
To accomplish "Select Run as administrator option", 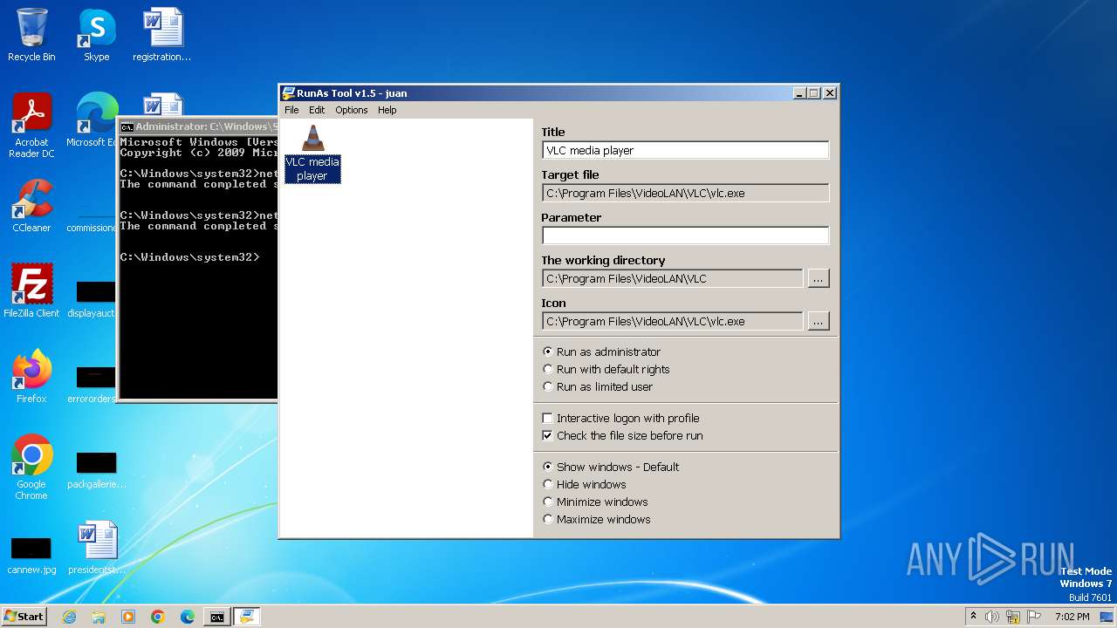I will [601, 352].
